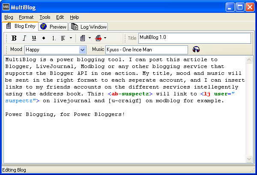Click the 'Editing Blog' status bar text
This screenshot has width=257, height=175.
coord(14,170)
